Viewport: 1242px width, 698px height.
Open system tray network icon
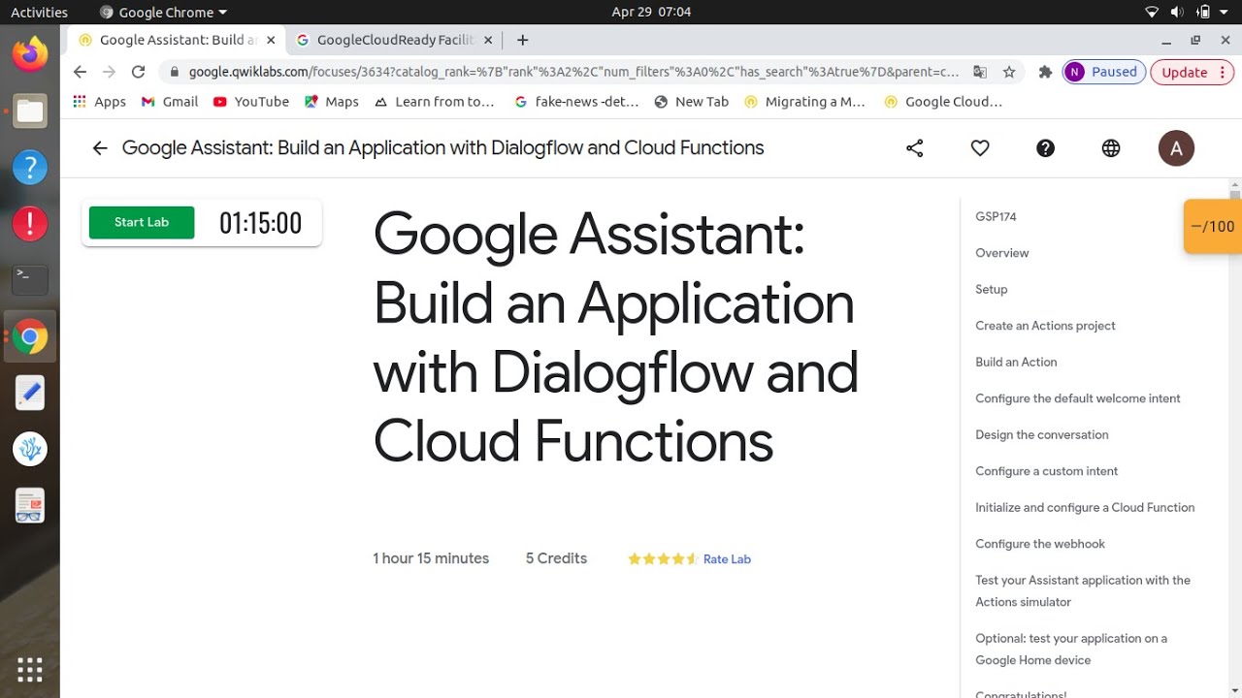1152,13
